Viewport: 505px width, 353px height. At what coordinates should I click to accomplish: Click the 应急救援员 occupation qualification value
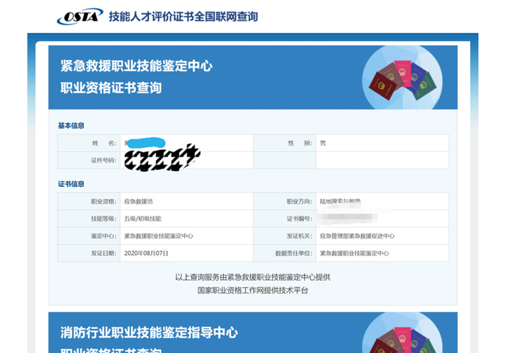coord(138,202)
